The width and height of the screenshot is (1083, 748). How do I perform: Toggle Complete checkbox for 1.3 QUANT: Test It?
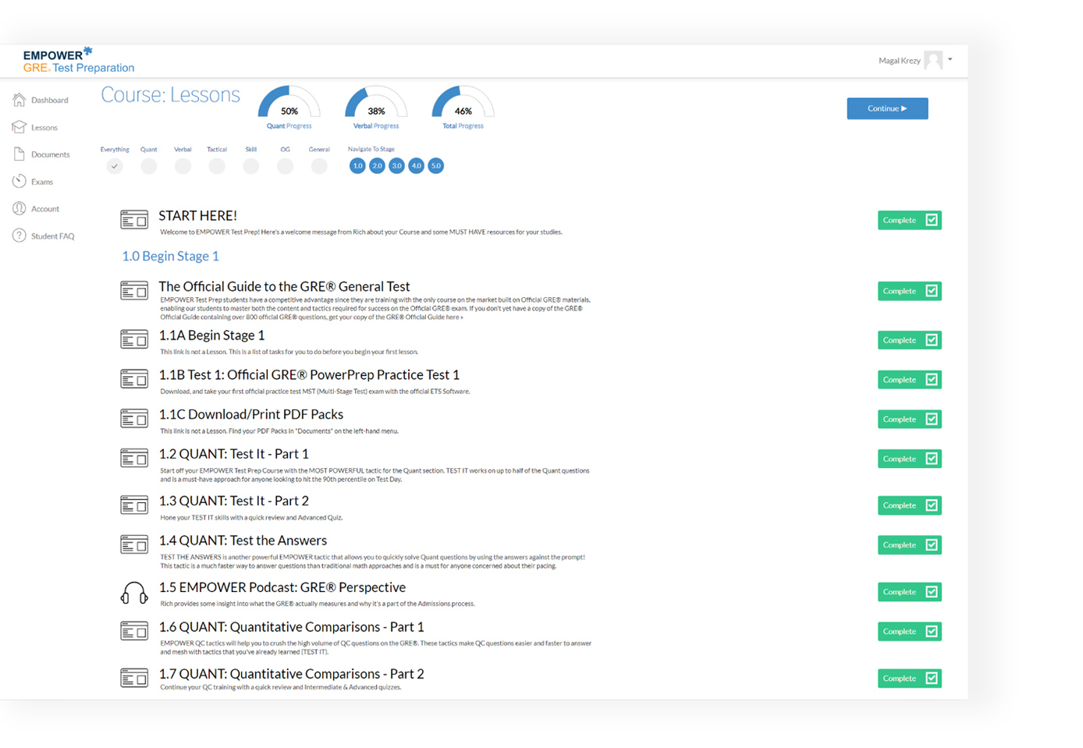tap(932, 505)
